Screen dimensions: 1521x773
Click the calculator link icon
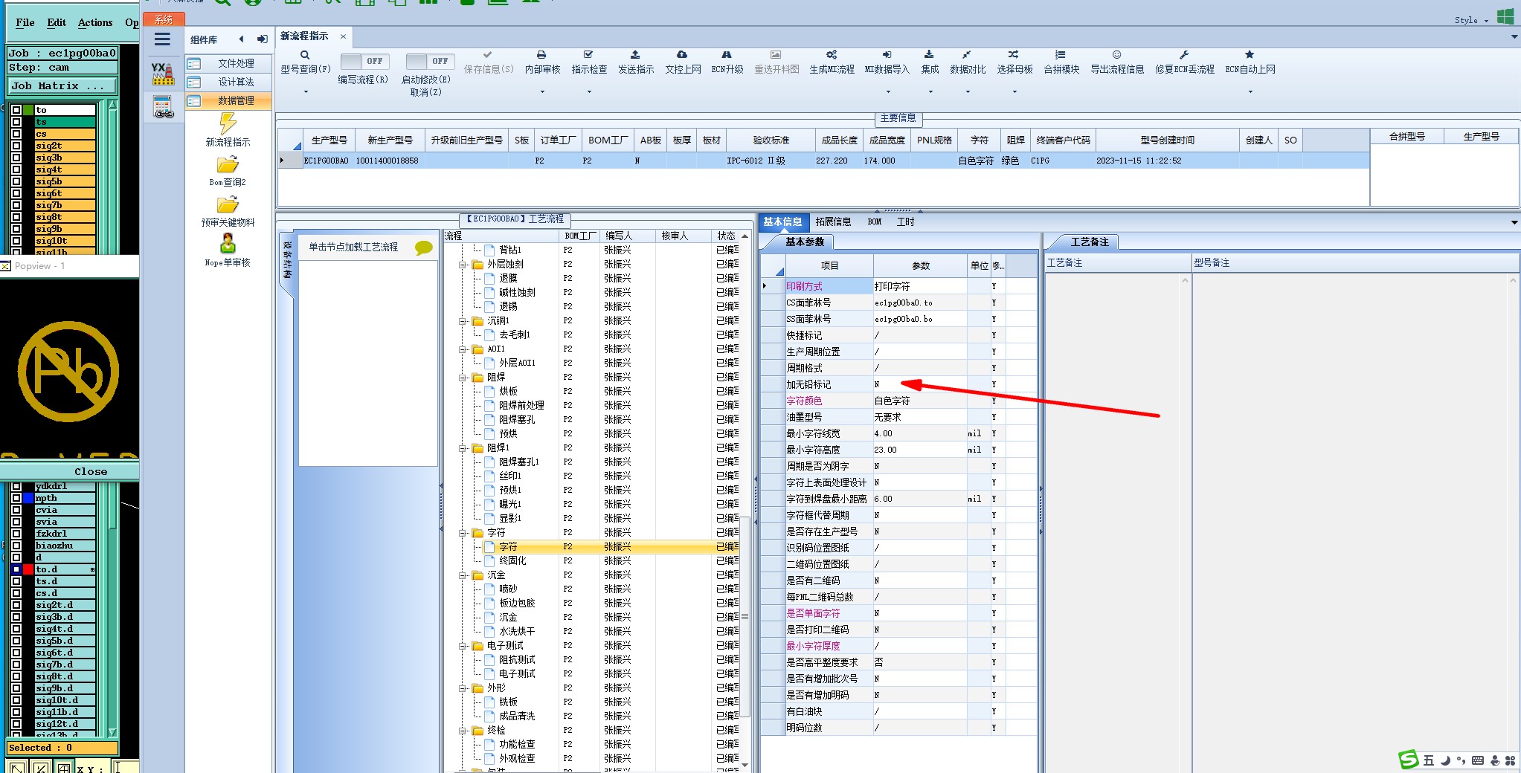(x=163, y=107)
